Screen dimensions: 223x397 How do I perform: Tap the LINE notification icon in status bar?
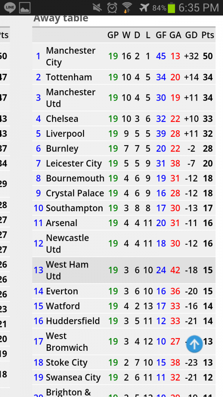[x=10, y=8]
